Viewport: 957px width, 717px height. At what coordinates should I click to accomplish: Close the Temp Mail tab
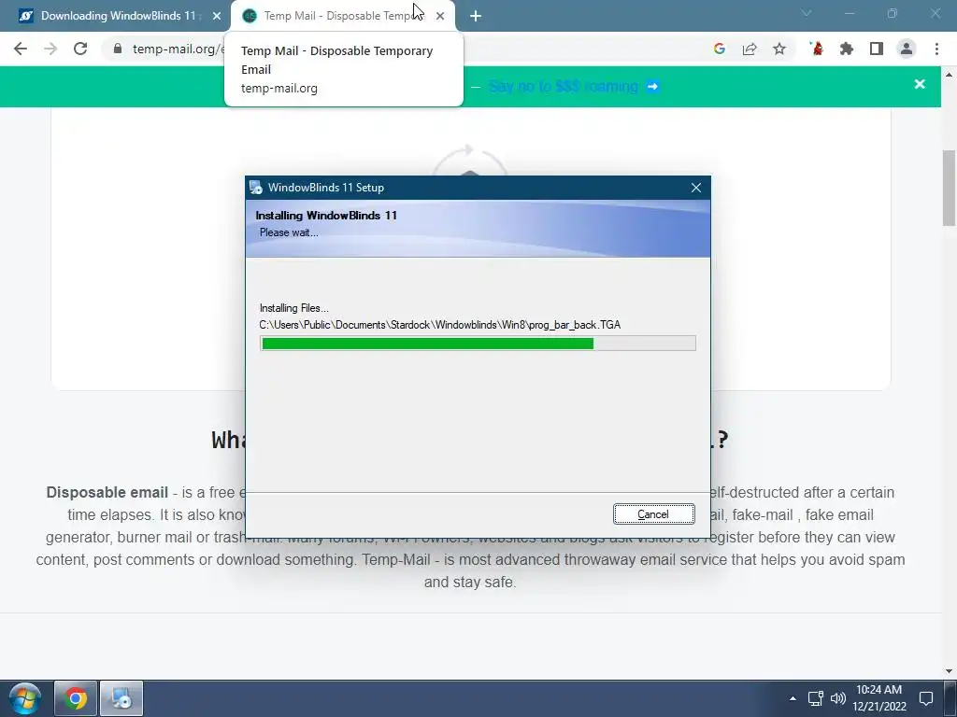(440, 16)
